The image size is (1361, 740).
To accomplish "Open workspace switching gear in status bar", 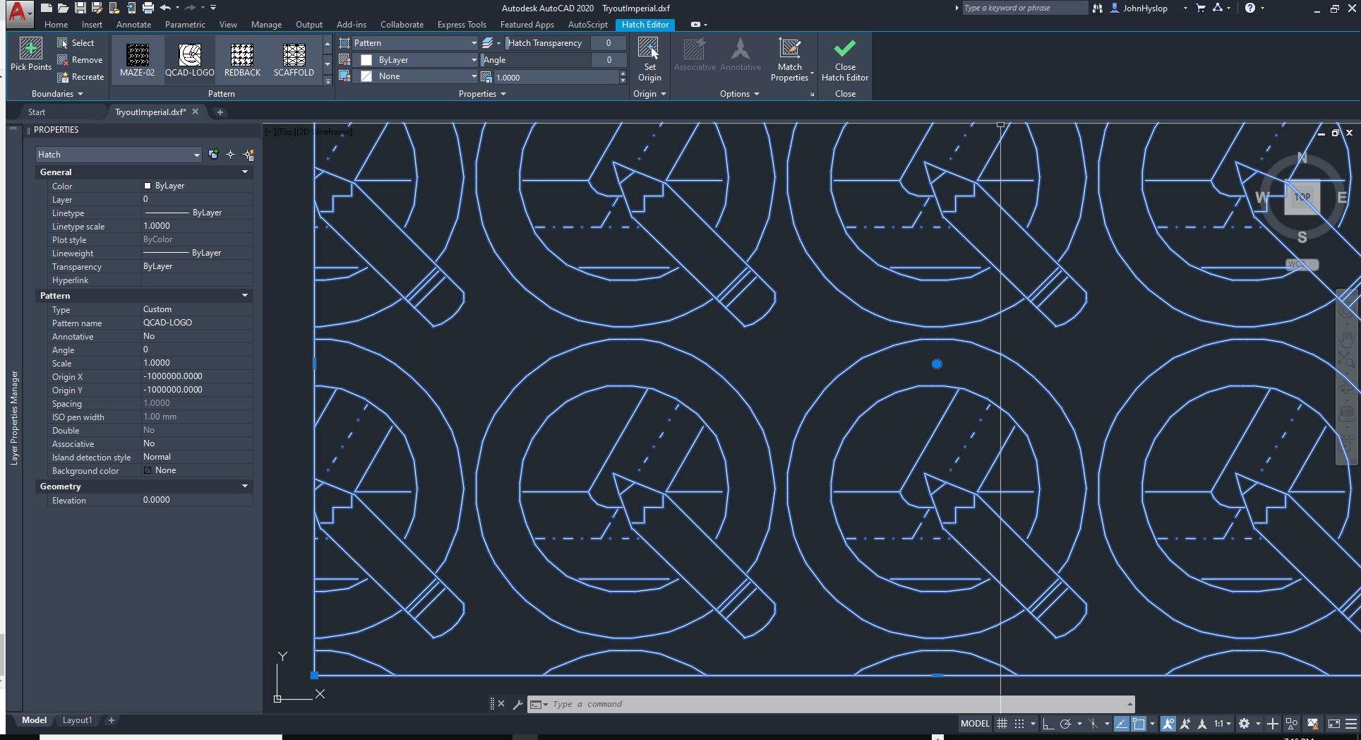I will 1244,724.
